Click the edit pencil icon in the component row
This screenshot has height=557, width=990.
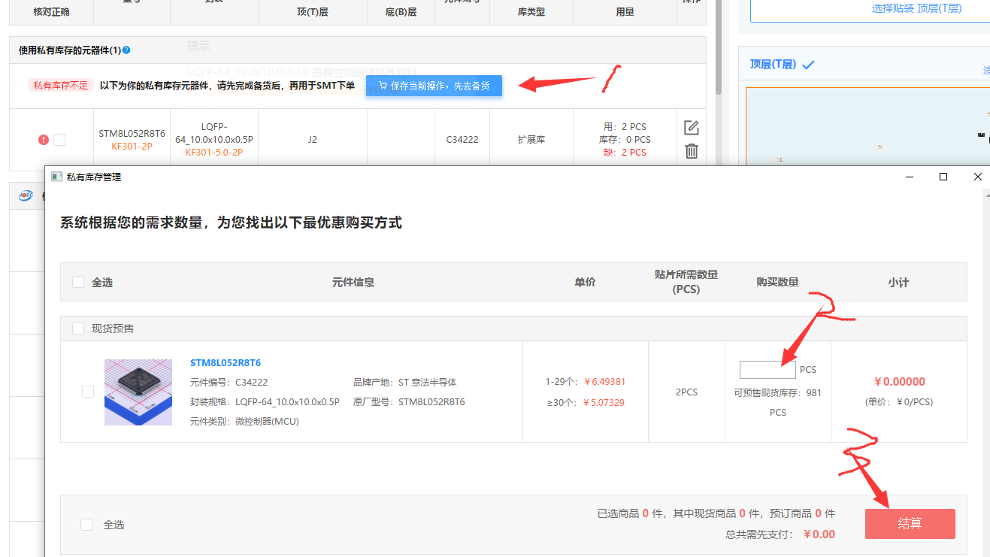(692, 128)
